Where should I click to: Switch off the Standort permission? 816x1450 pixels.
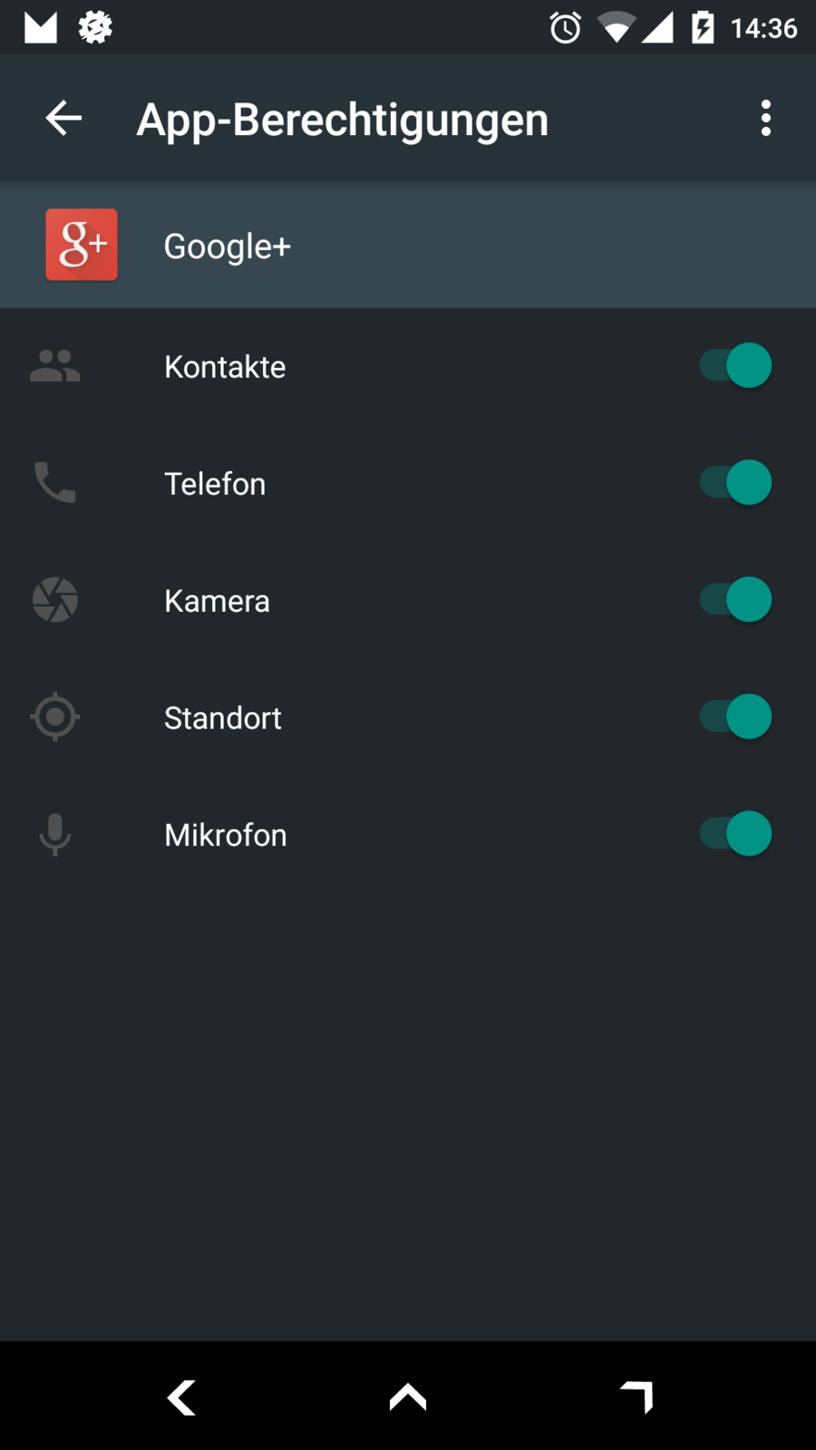click(x=735, y=717)
